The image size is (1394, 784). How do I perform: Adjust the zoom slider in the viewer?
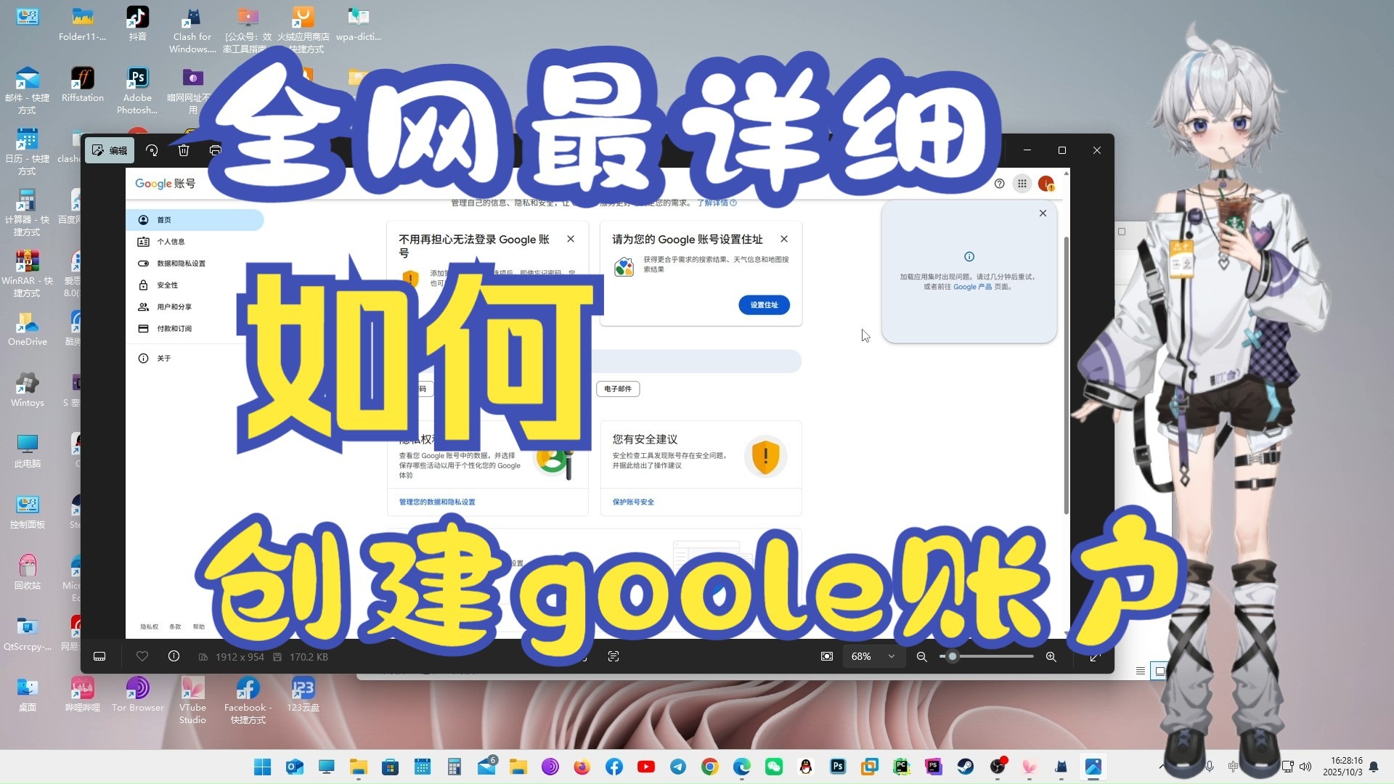(x=951, y=656)
